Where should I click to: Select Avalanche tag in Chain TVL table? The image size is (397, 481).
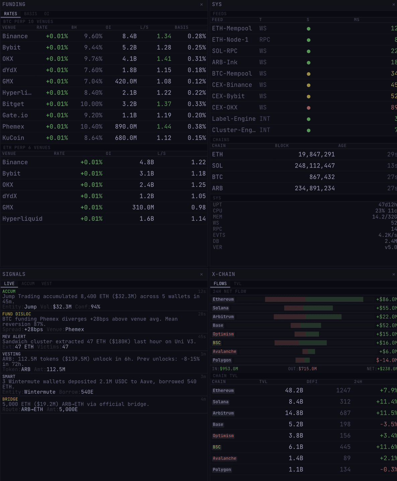225,458
